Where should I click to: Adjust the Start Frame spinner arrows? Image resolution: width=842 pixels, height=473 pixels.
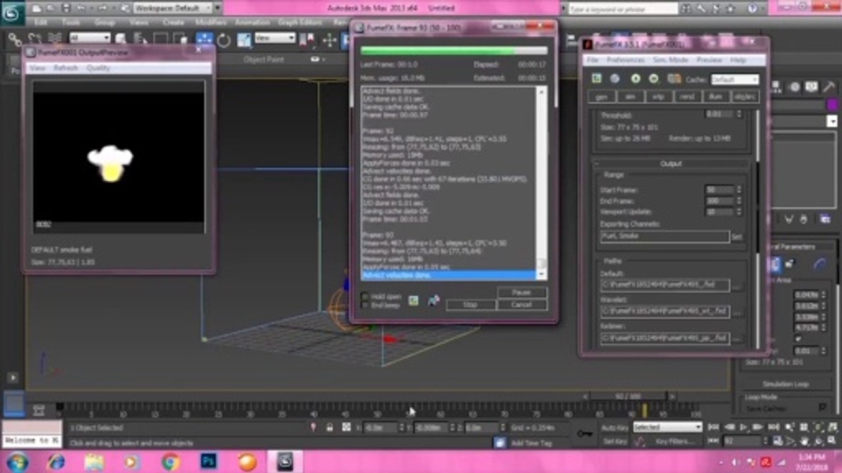(x=739, y=190)
